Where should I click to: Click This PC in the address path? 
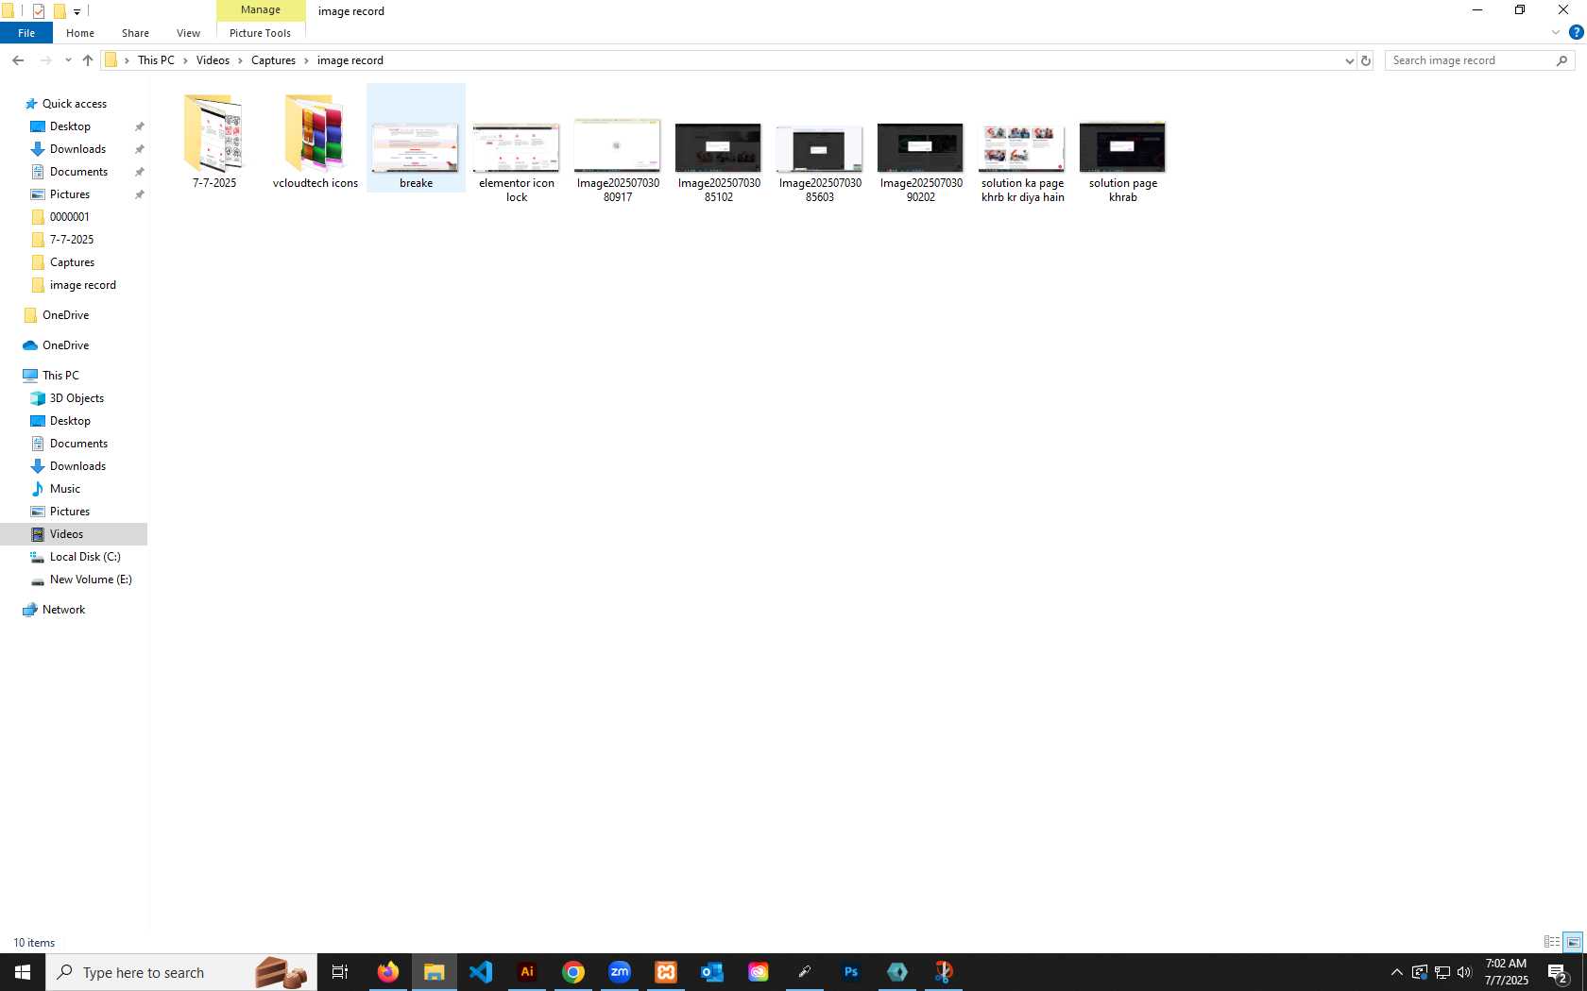[156, 60]
